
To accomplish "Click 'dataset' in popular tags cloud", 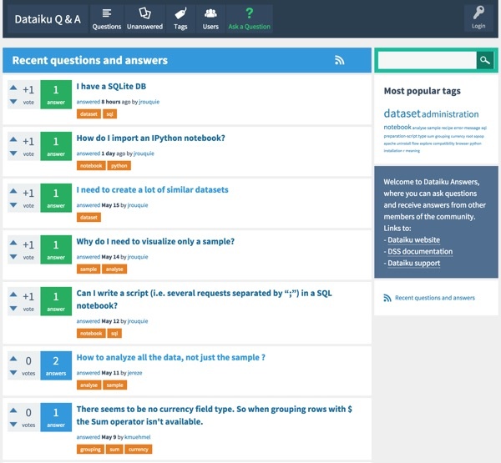I will [402, 113].
